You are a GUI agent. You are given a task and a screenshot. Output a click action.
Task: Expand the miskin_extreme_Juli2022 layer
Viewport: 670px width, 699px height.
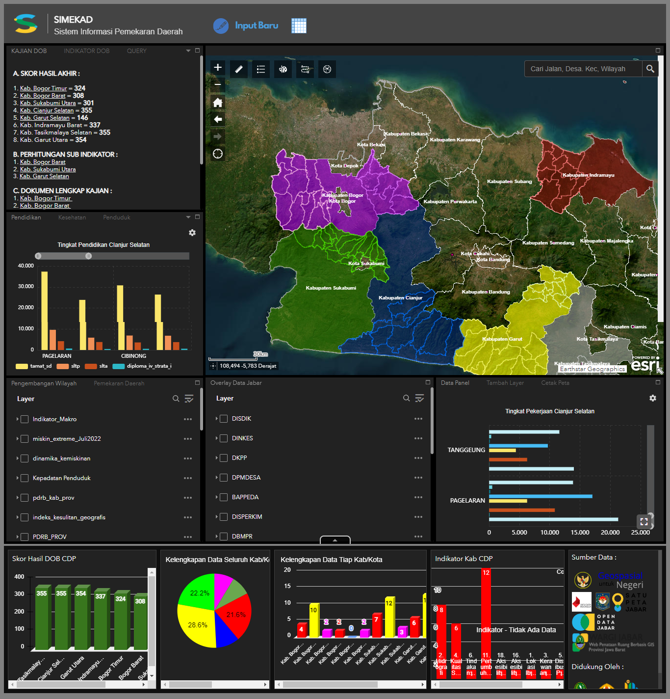click(18, 439)
